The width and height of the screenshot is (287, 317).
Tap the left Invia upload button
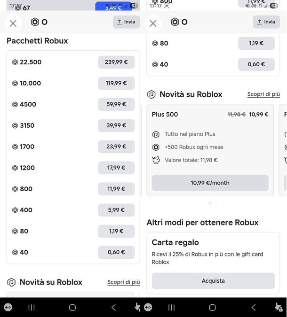[x=126, y=22]
